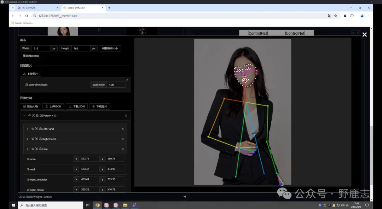Click 添加人物 add person button
Screen dimensions: 382x209
(x=30, y=106)
